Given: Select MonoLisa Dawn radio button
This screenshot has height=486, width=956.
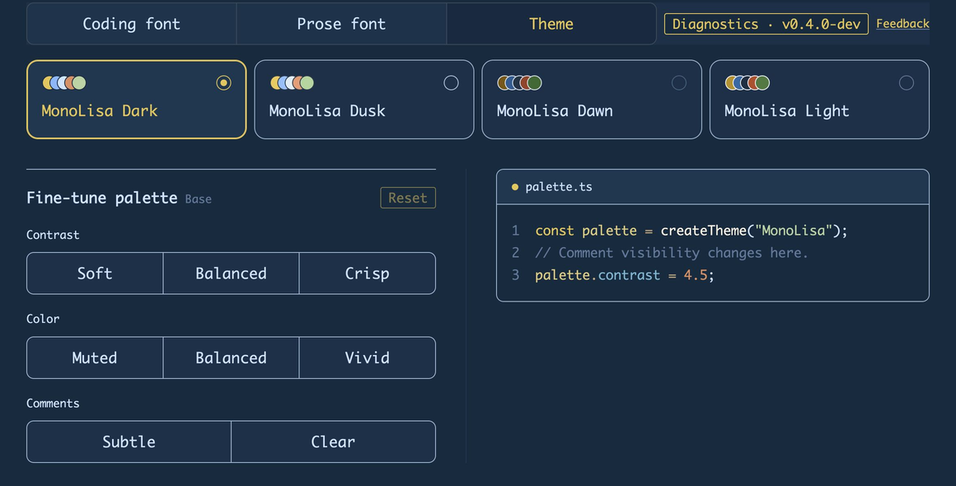Looking at the screenshot, I should pos(678,83).
